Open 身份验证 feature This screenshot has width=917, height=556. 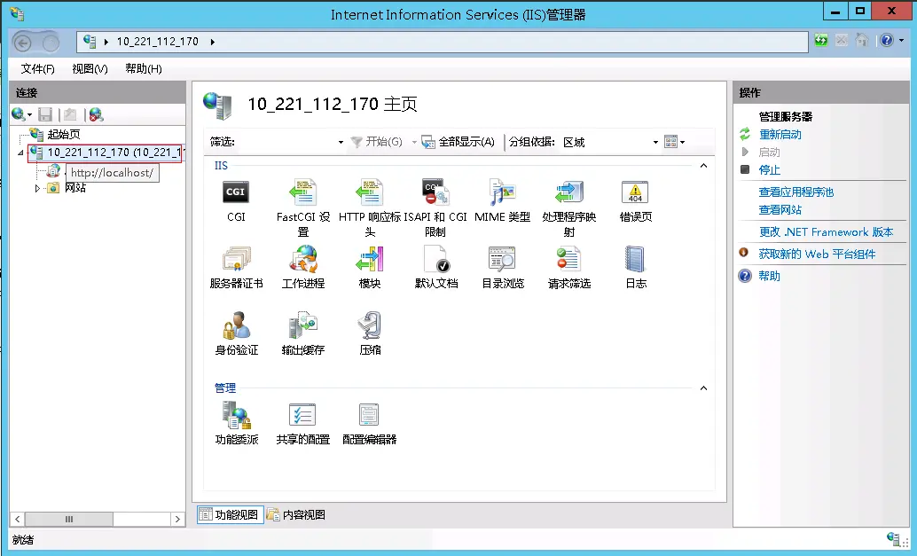tap(236, 333)
